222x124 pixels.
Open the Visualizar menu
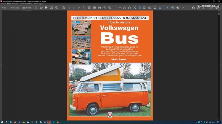[x=15, y=4]
